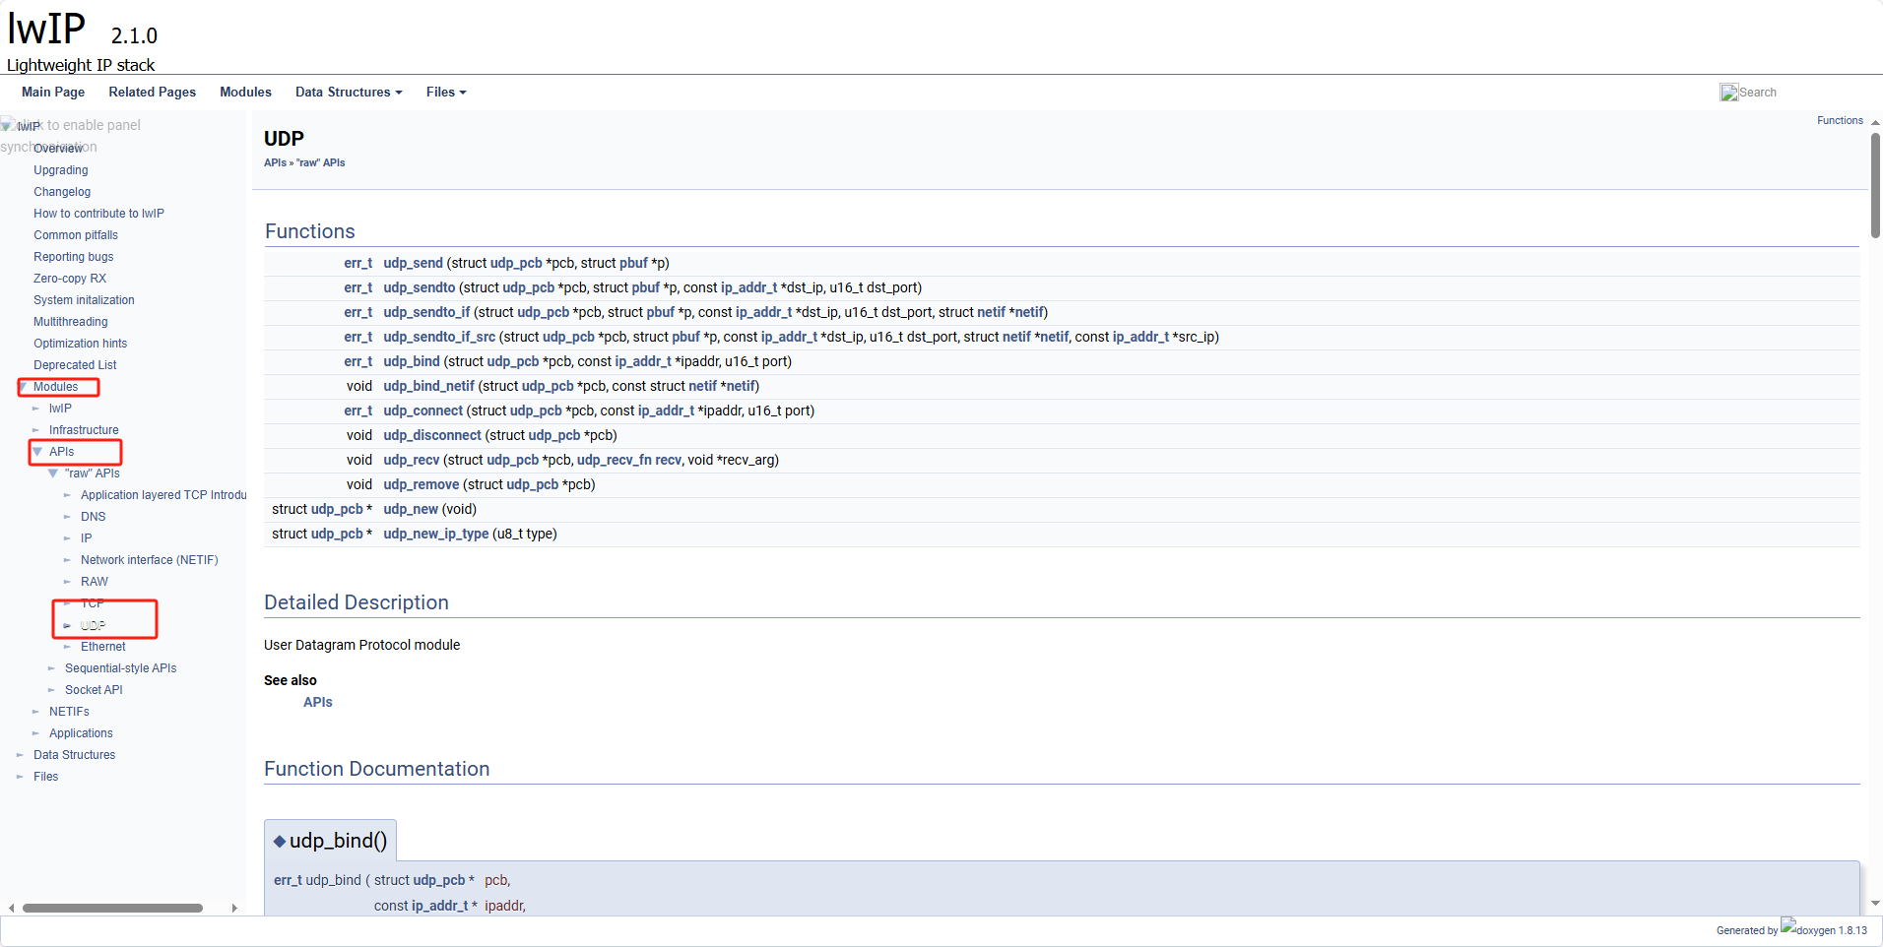The width and height of the screenshot is (1883, 947).
Task: Click "raw" APIs breadcrumb link
Action: pos(321,162)
